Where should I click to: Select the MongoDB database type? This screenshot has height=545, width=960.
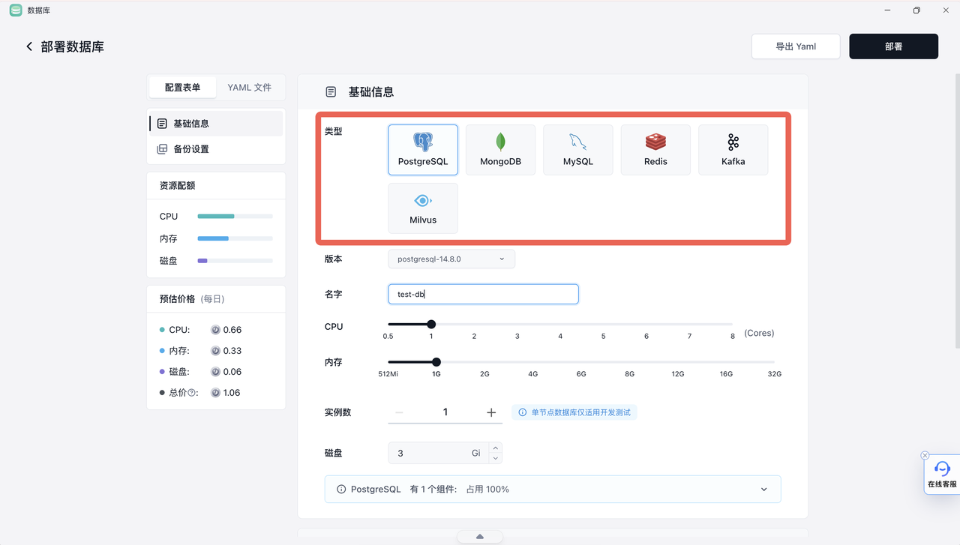pos(500,150)
